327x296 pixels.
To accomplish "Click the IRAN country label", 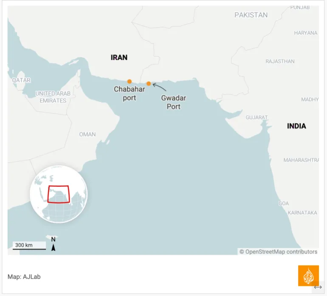I will [119, 57].
